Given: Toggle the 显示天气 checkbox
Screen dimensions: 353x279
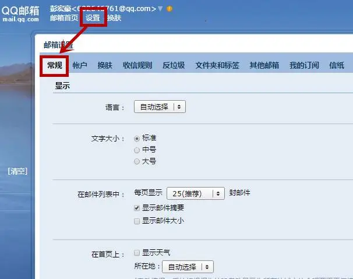Looking at the screenshot, I should [137, 253].
